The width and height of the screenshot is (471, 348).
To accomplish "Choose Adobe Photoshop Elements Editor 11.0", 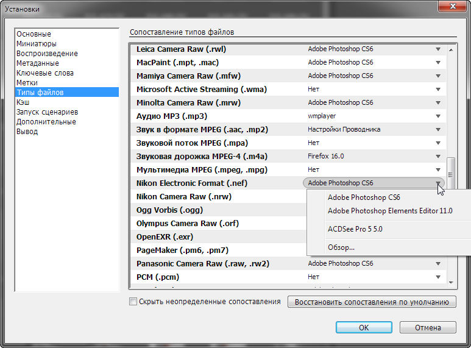I will point(390,211).
